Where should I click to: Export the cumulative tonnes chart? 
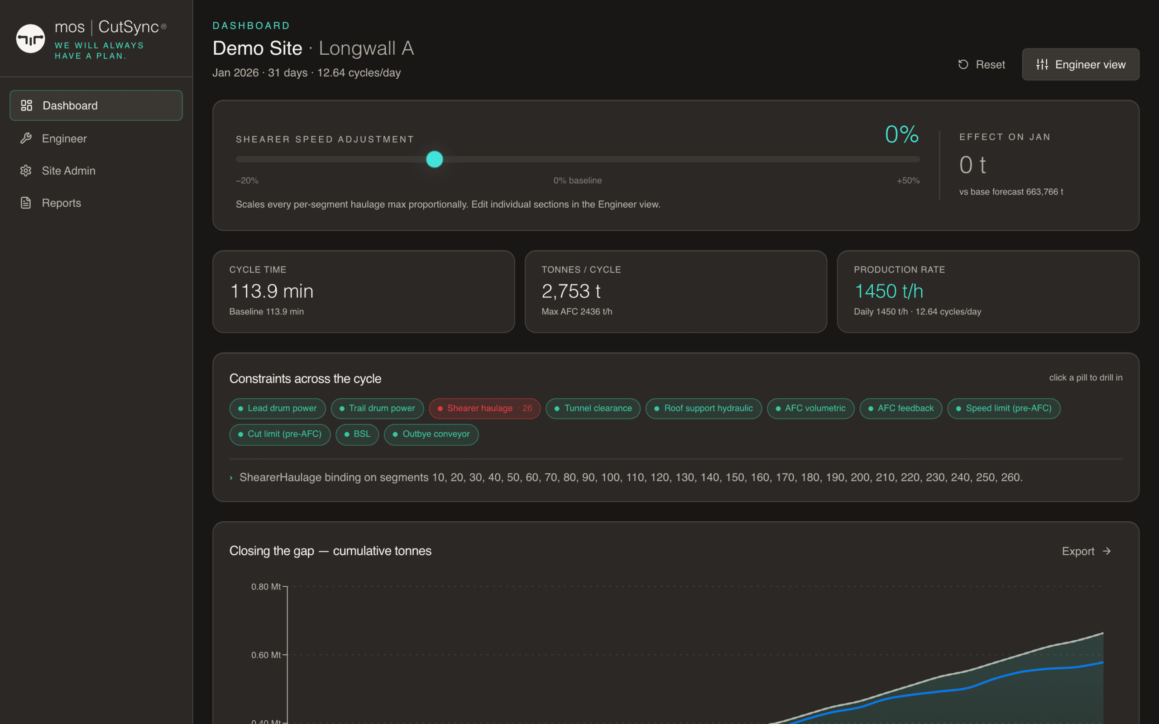tap(1087, 551)
